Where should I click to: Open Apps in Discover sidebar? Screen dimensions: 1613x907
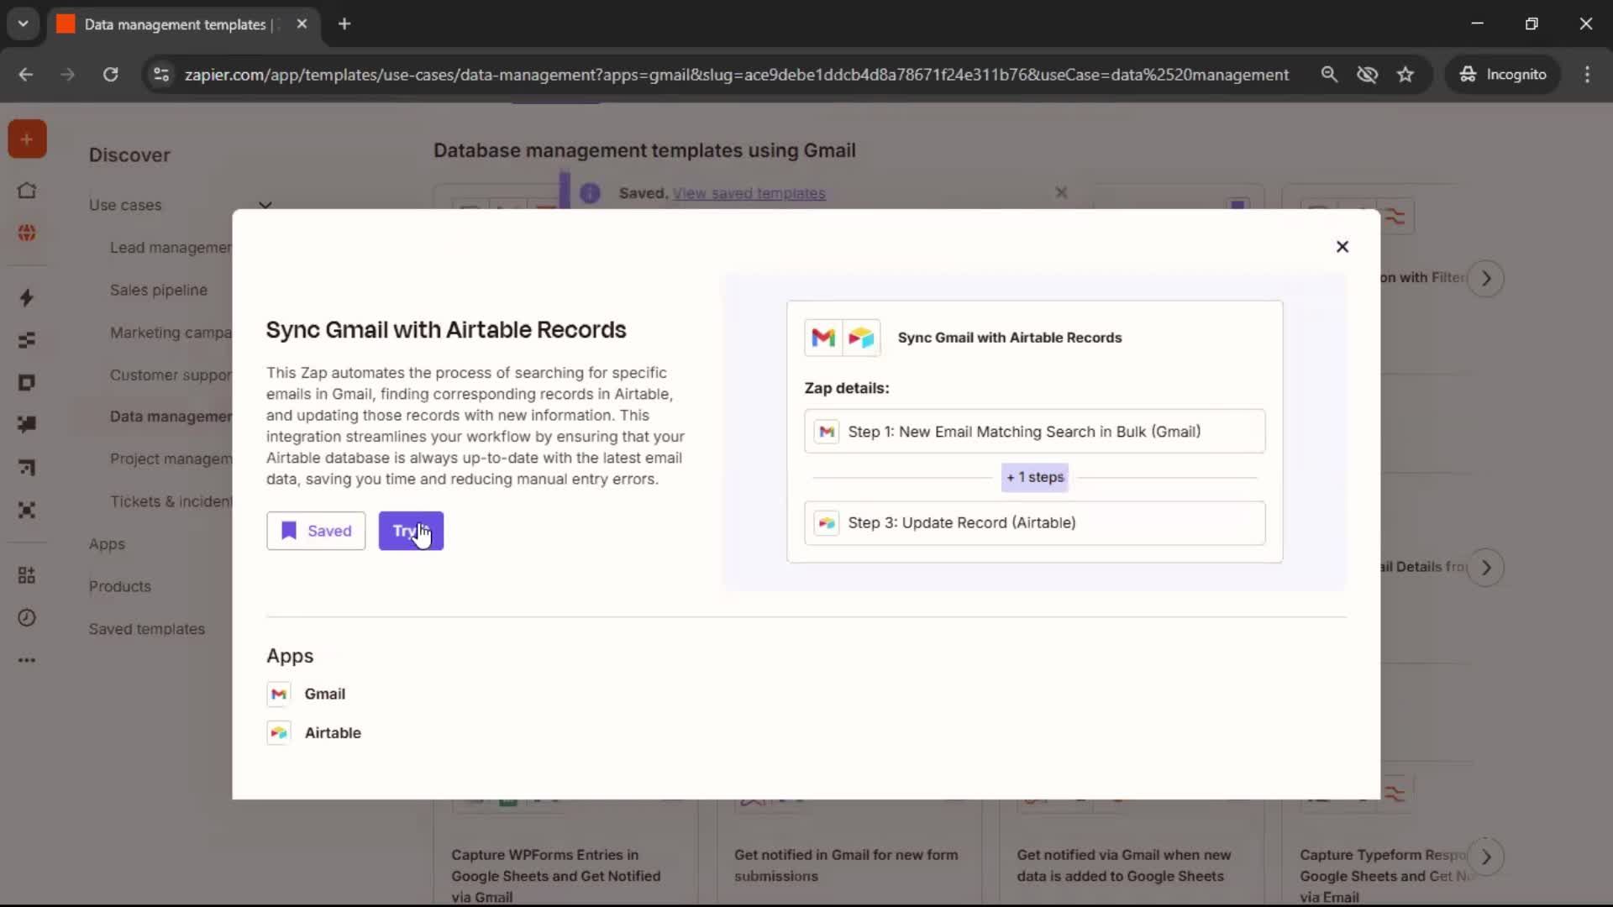(107, 544)
